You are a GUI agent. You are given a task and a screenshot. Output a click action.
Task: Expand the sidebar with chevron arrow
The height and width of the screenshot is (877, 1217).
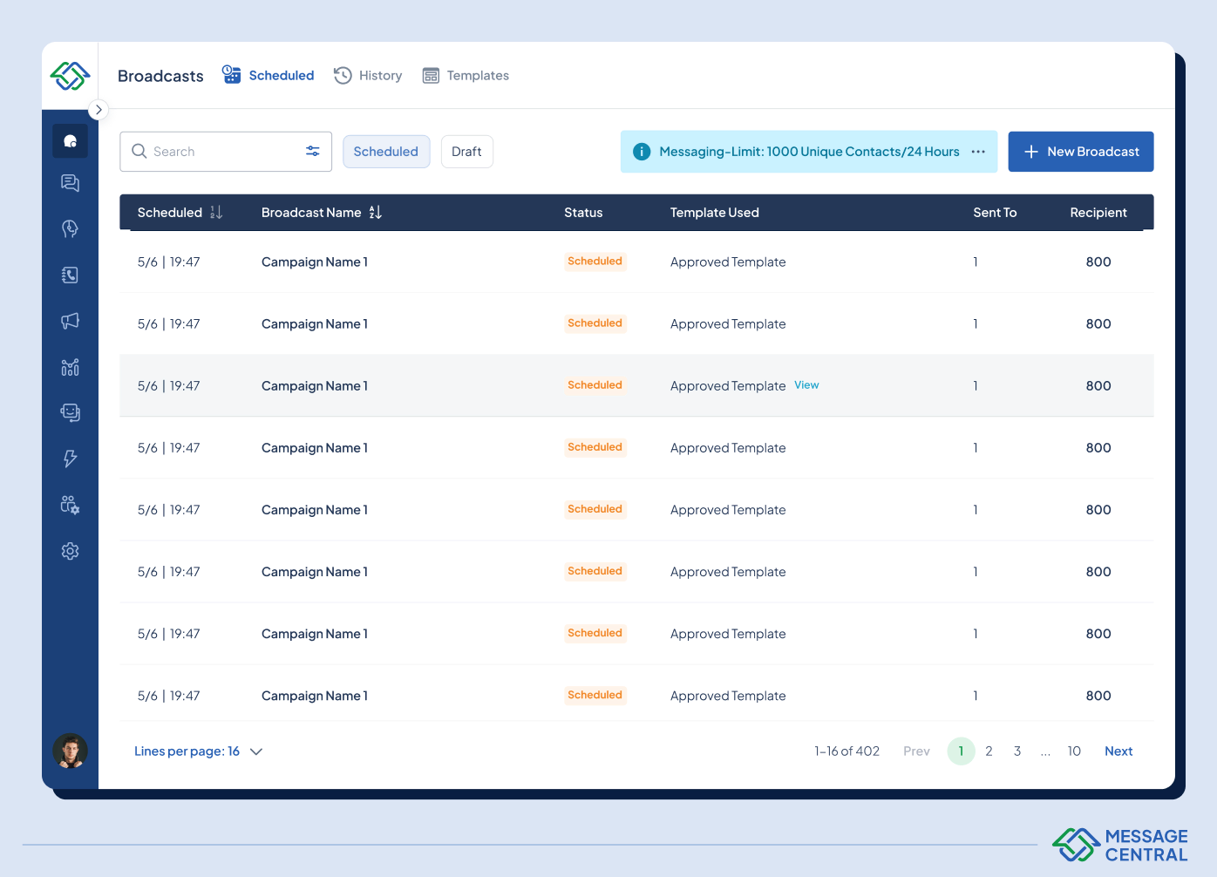click(99, 110)
